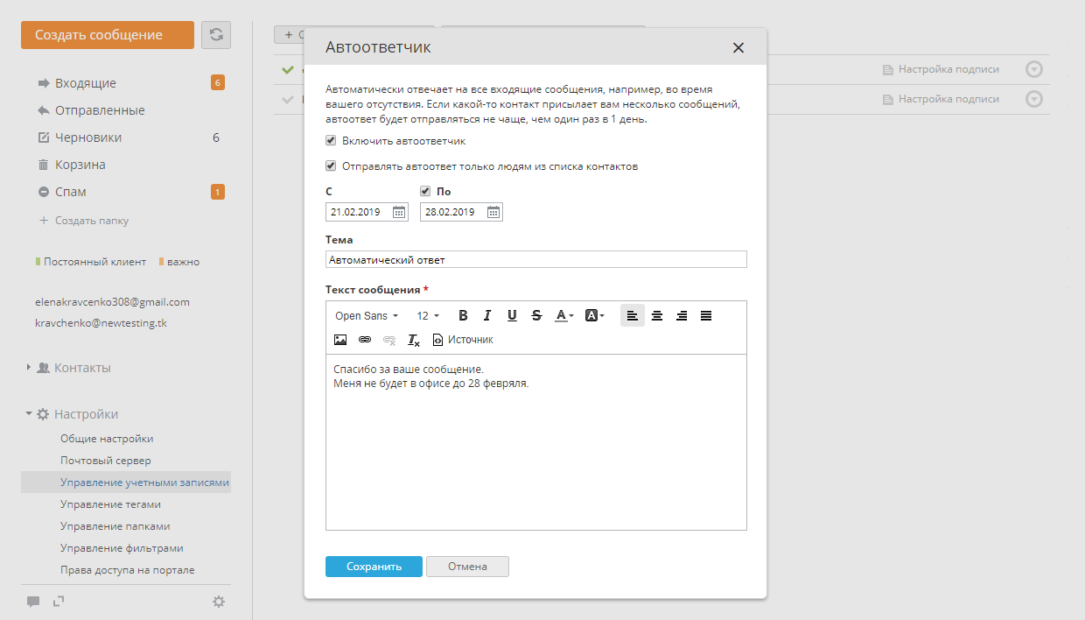Viewport: 1085px width, 620px height.
Task: Center align text in editor
Action: 657,315
